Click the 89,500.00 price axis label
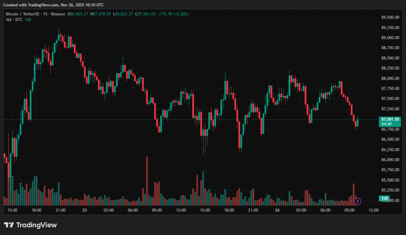The height and width of the screenshot is (235, 406). [390, 17]
